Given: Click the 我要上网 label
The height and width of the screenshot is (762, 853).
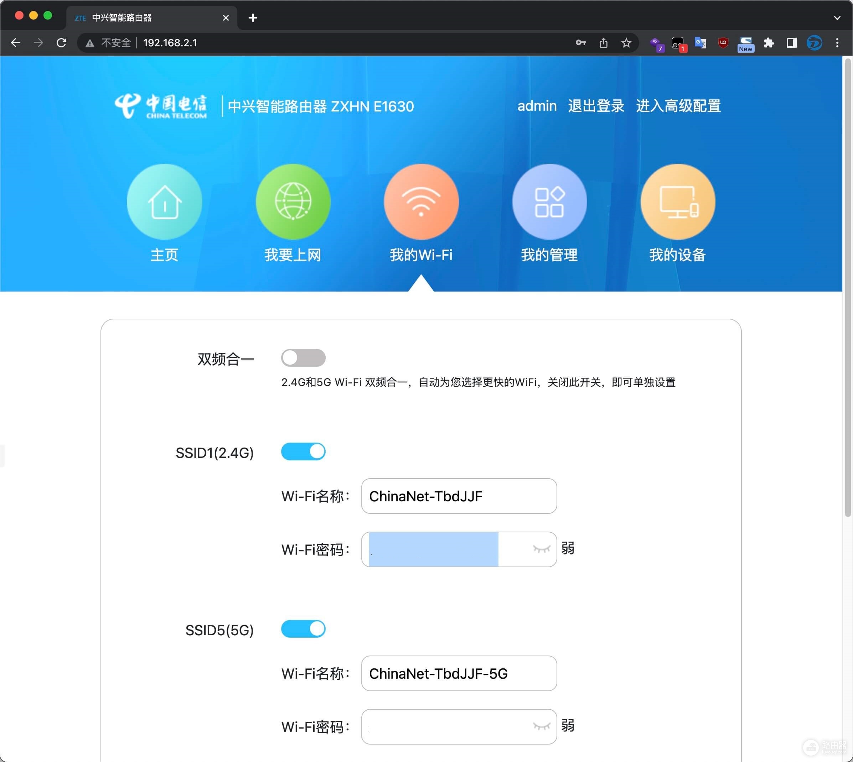Looking at the screenshot, I should pyautogui.click(x=293, y=255).
